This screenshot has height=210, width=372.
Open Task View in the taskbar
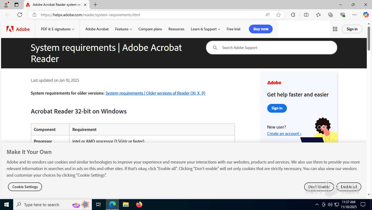click(98, 205)
